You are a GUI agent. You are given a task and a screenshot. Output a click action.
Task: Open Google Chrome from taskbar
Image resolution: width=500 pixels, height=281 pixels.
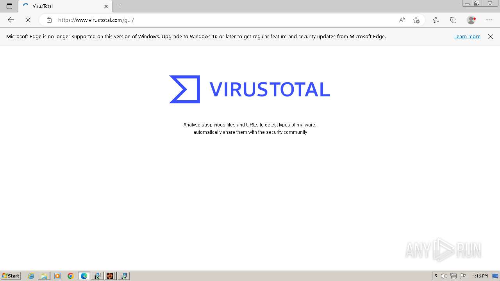click(x=71, y=276)
